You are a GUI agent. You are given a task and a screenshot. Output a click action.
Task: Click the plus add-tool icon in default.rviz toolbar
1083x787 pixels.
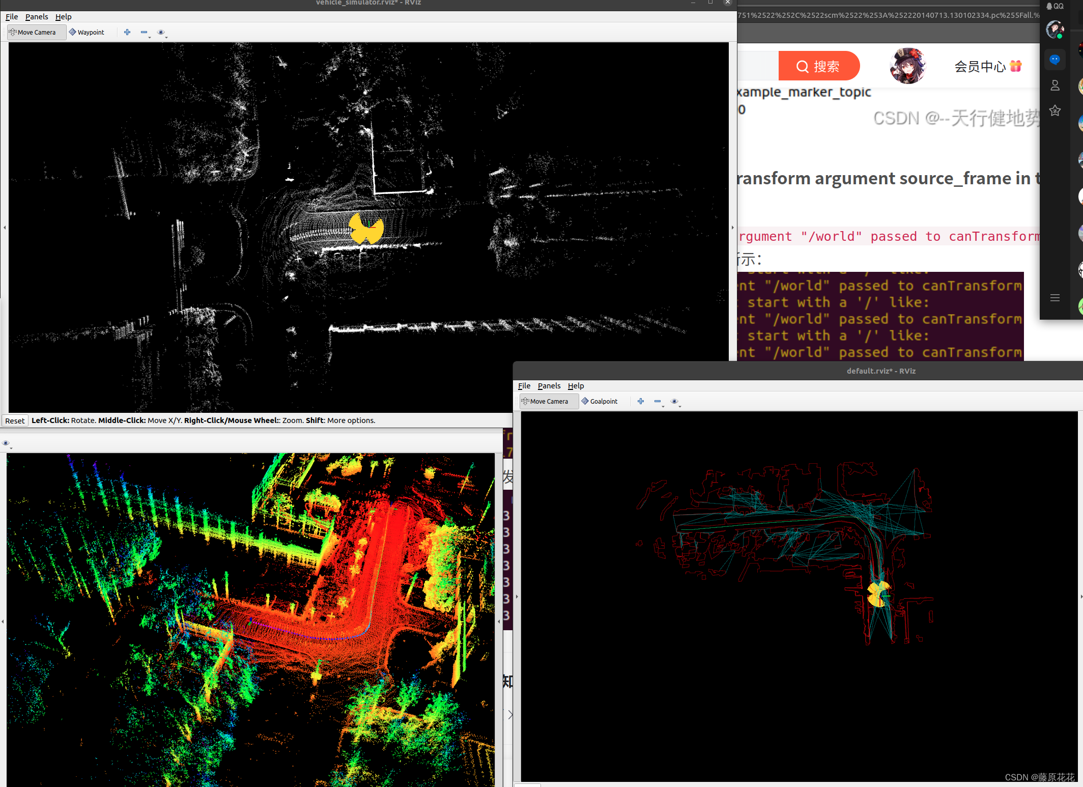pos(641,401)
